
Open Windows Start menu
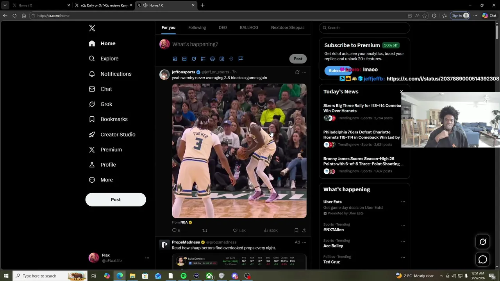6,276
